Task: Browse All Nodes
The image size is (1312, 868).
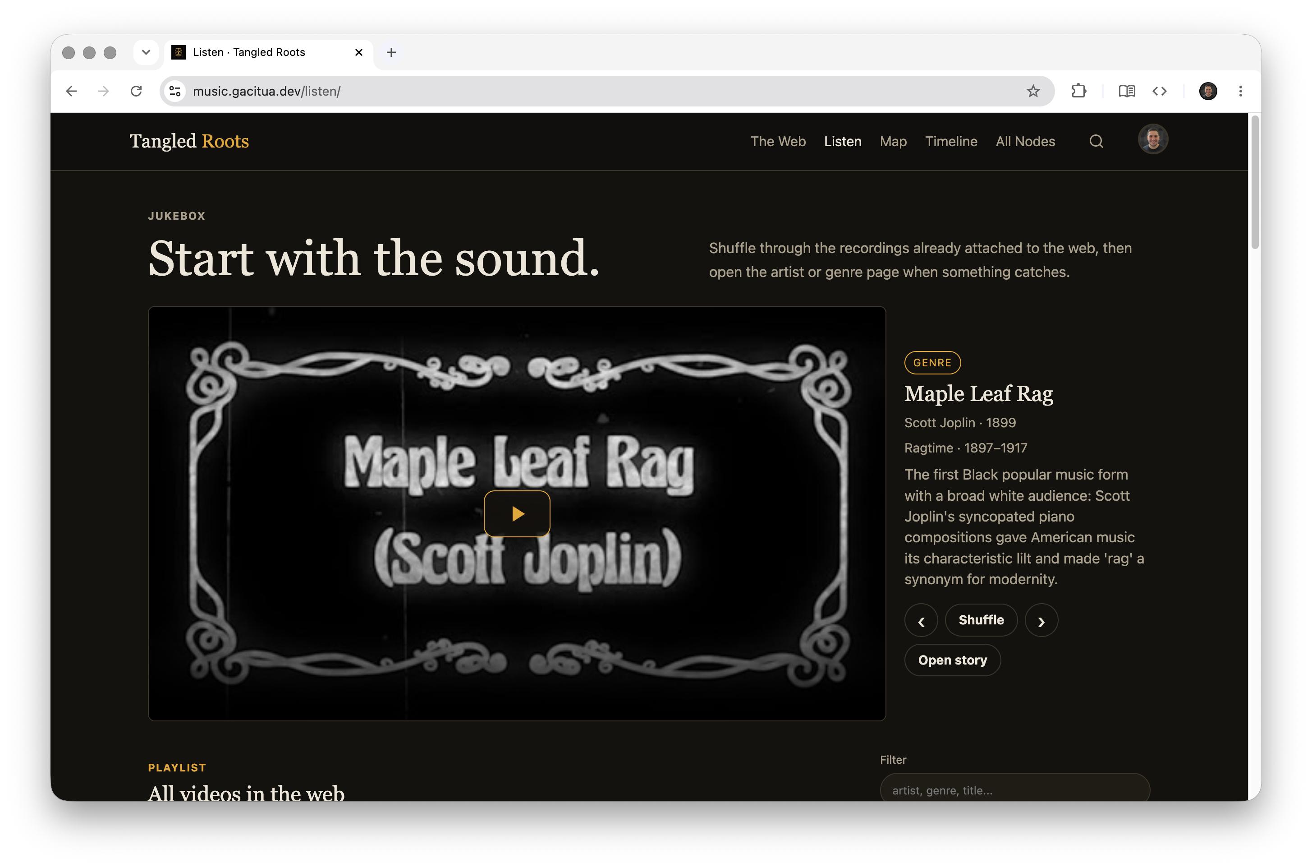Action: [1025, 142]
